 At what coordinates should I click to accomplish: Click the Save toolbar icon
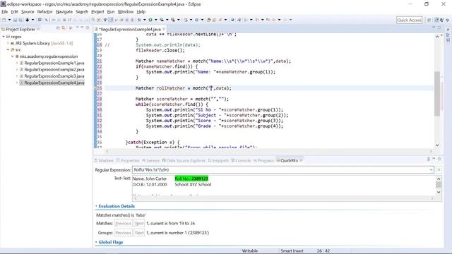click(x=15, y=20)
